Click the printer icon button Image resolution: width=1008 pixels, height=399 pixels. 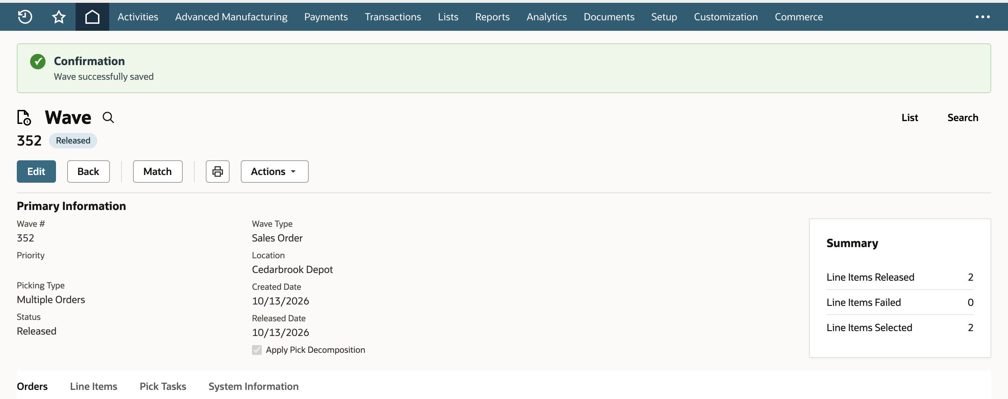[x=218, y=171]
